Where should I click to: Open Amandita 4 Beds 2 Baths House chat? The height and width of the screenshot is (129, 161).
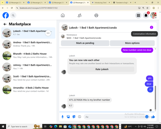point(28,90)
